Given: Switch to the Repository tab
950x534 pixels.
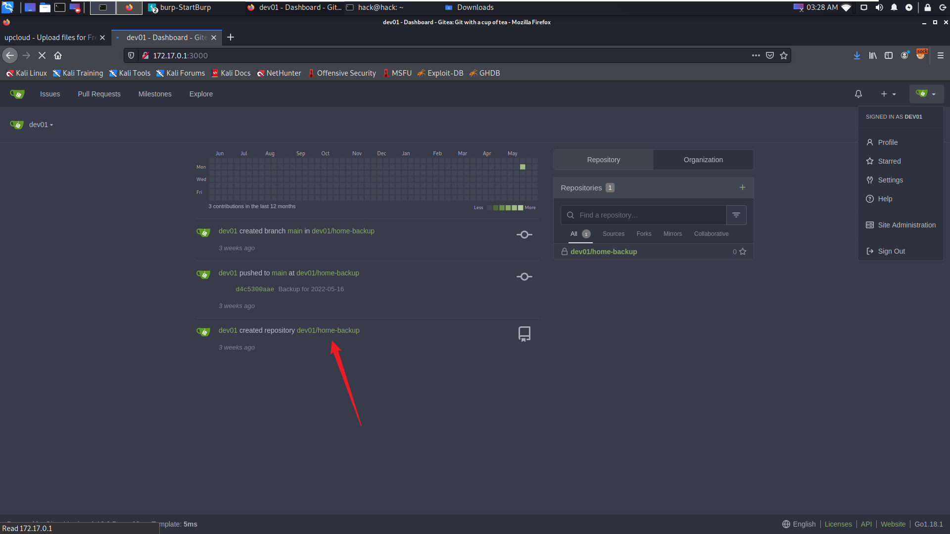Looking at the screenshot, I should tap(603, 160).
